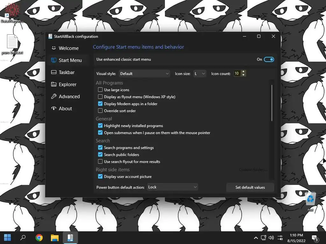Select the puro best.txt desktop file
326x244 pixels.
pyautogui.click(x=12, y=44)
